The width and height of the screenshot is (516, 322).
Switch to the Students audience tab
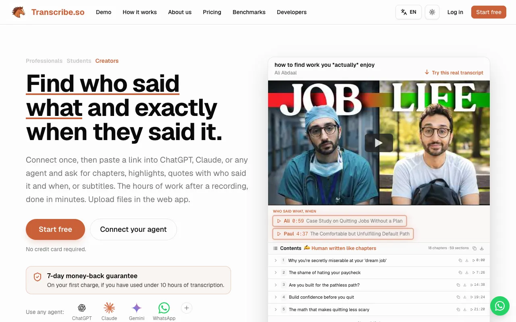click(x=79, y=61)
